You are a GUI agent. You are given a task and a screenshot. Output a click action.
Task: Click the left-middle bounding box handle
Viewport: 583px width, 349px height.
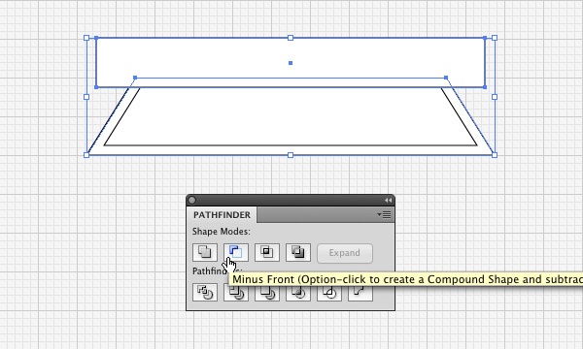point(86,97)
